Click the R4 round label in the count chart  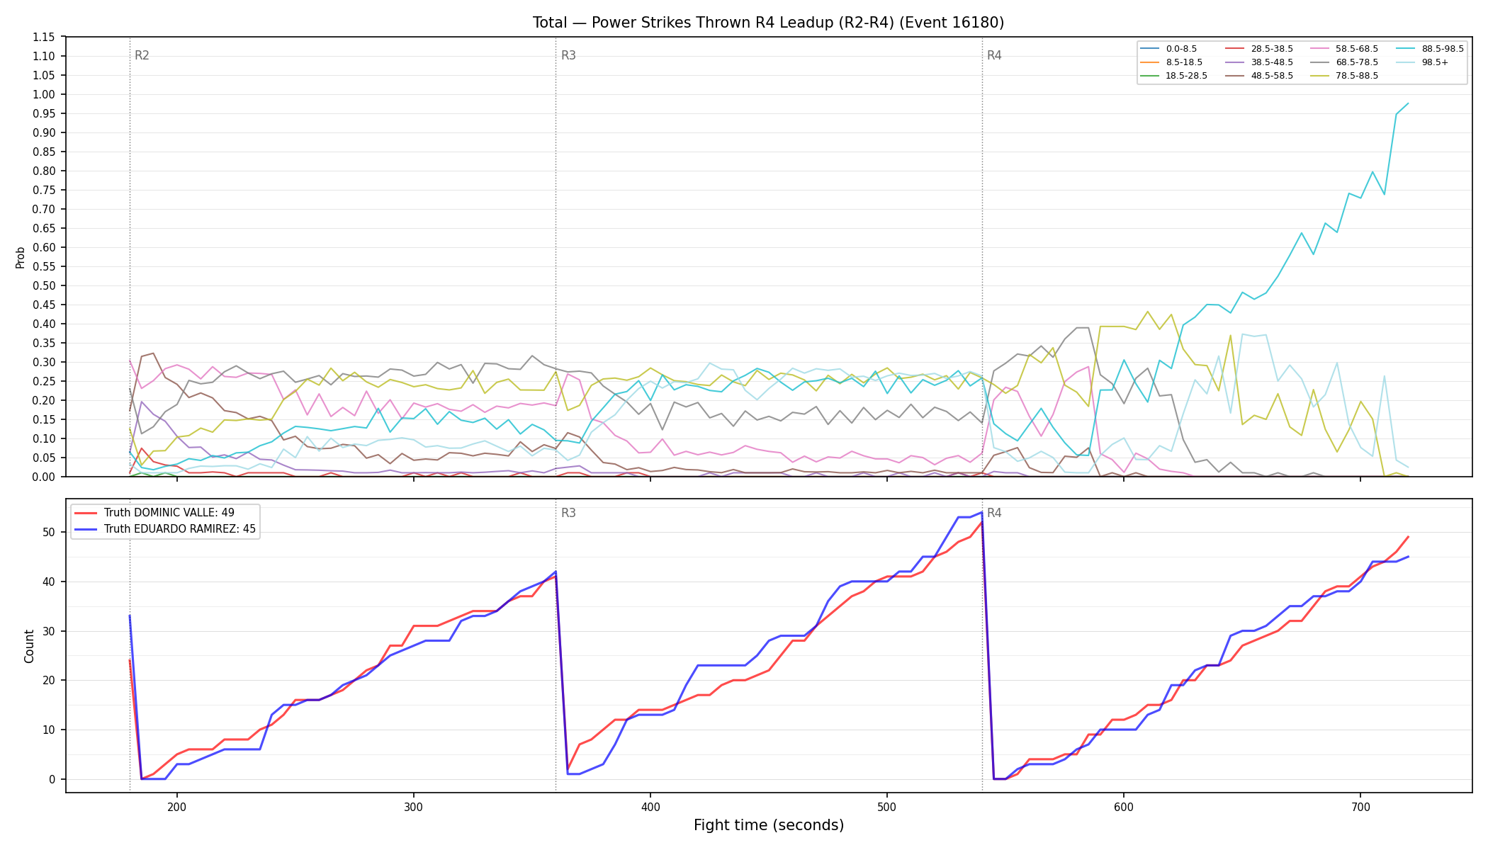[x=994, y=513]
